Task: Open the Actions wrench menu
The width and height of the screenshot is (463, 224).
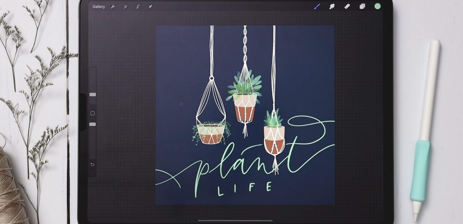Action: [x=113, y=6]
